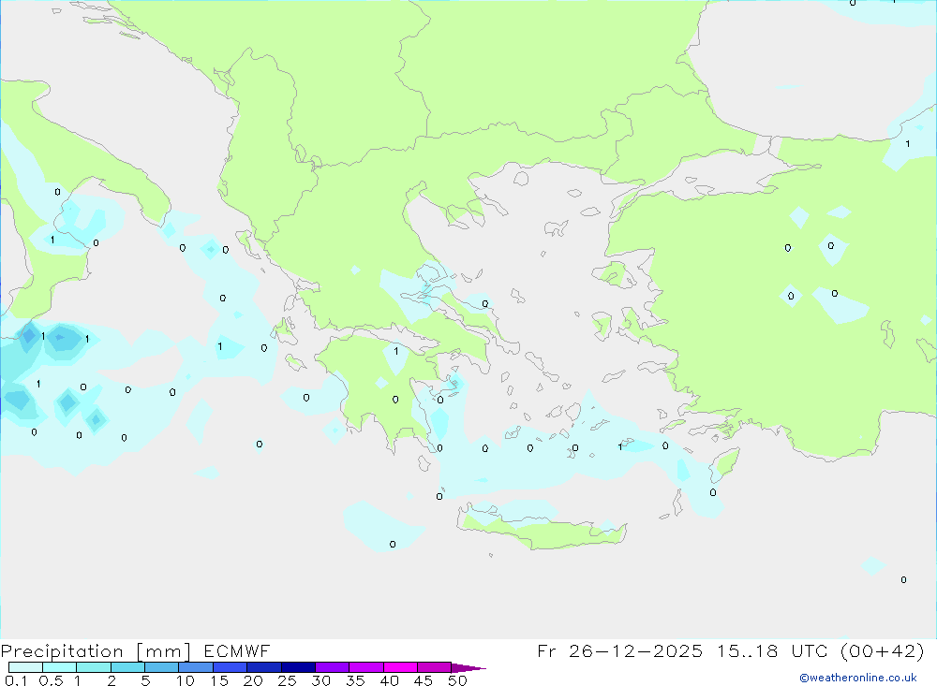Click the above-50 arrow tip of legend

468,667
